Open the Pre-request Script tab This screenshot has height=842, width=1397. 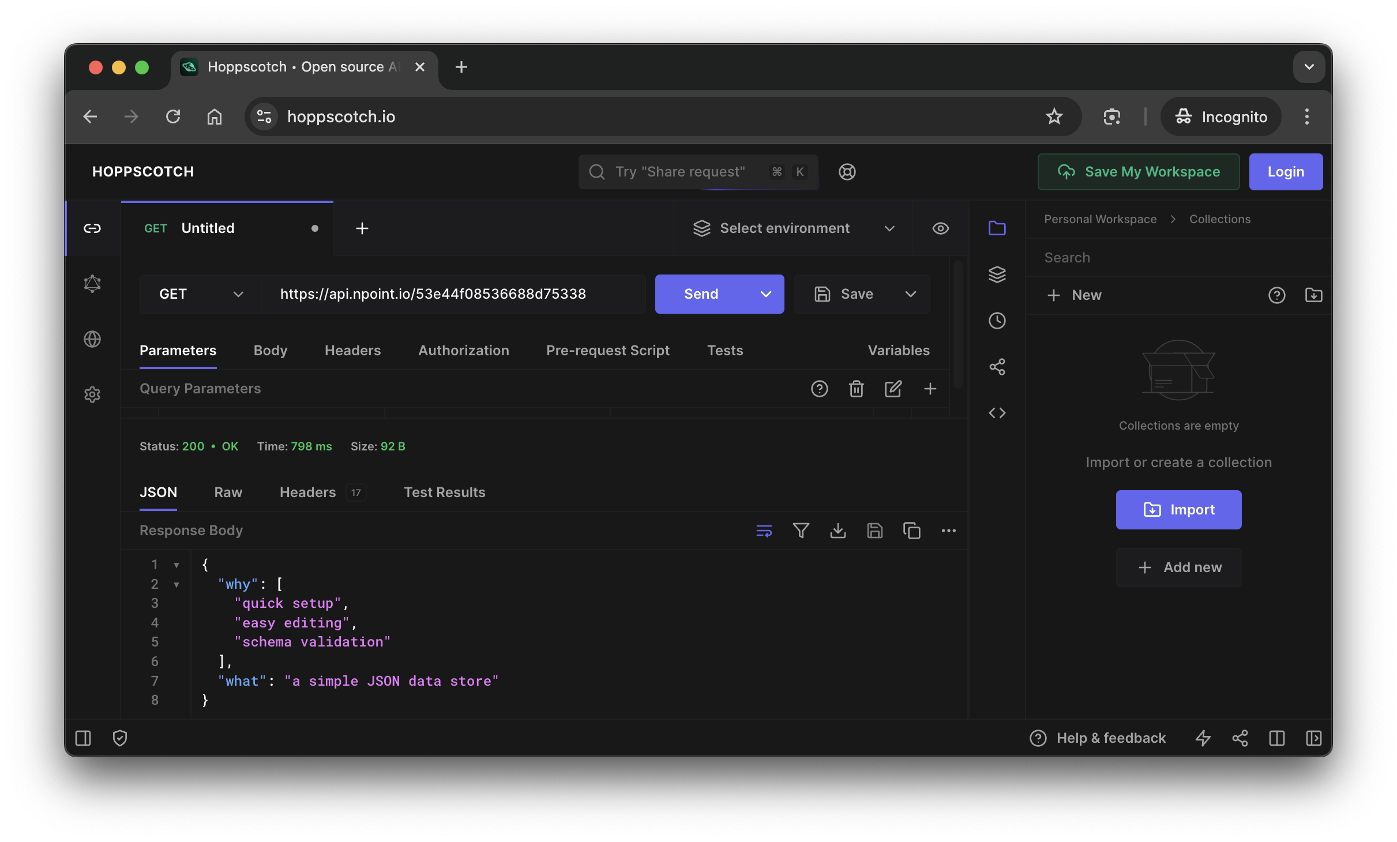pyautogui.click(x=608, y=351)
